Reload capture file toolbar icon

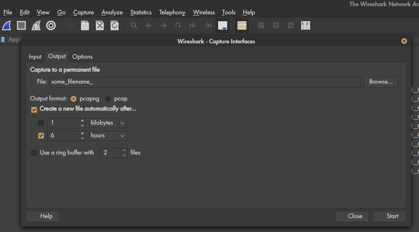(x=115, y=25)
